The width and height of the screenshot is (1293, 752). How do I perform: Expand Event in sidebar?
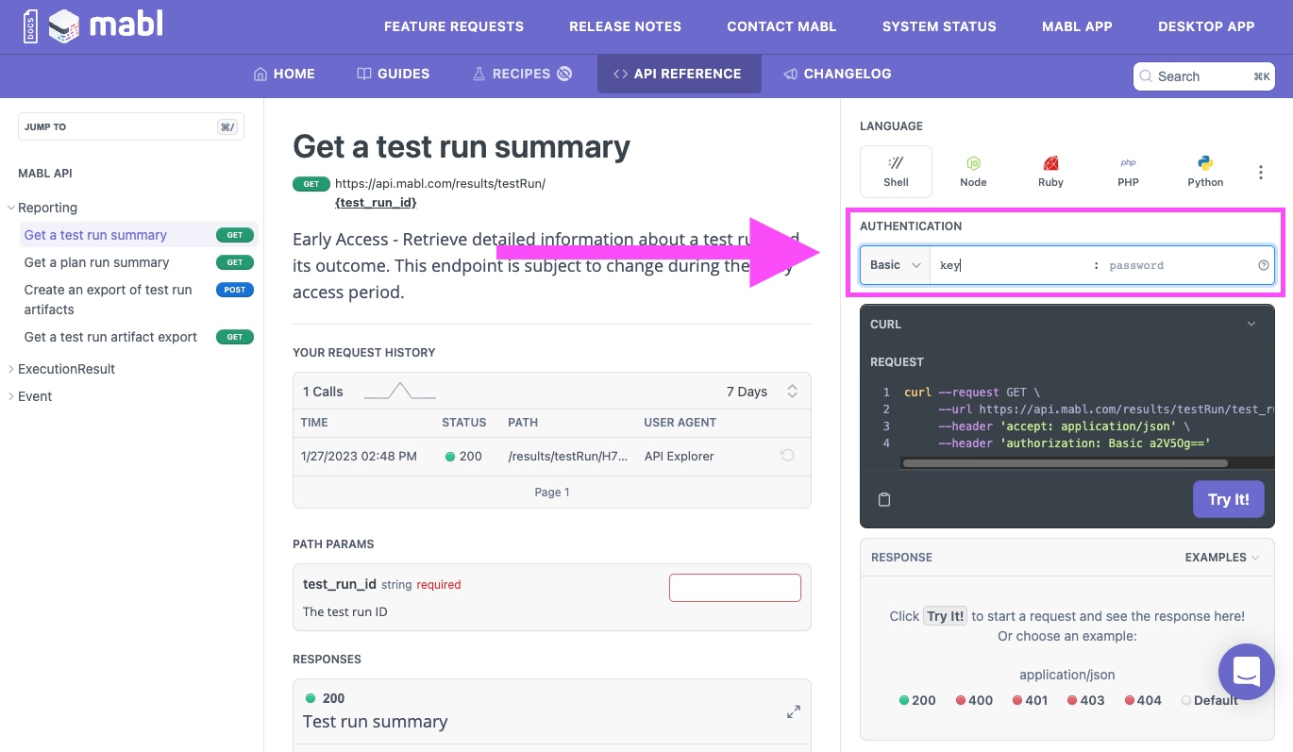click(29, 396)
